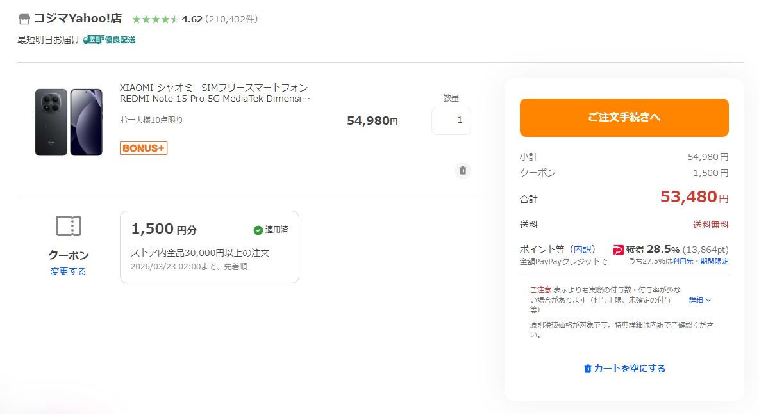Click カートを空にする to empty cart
The image size is (759, 414).
624,369
